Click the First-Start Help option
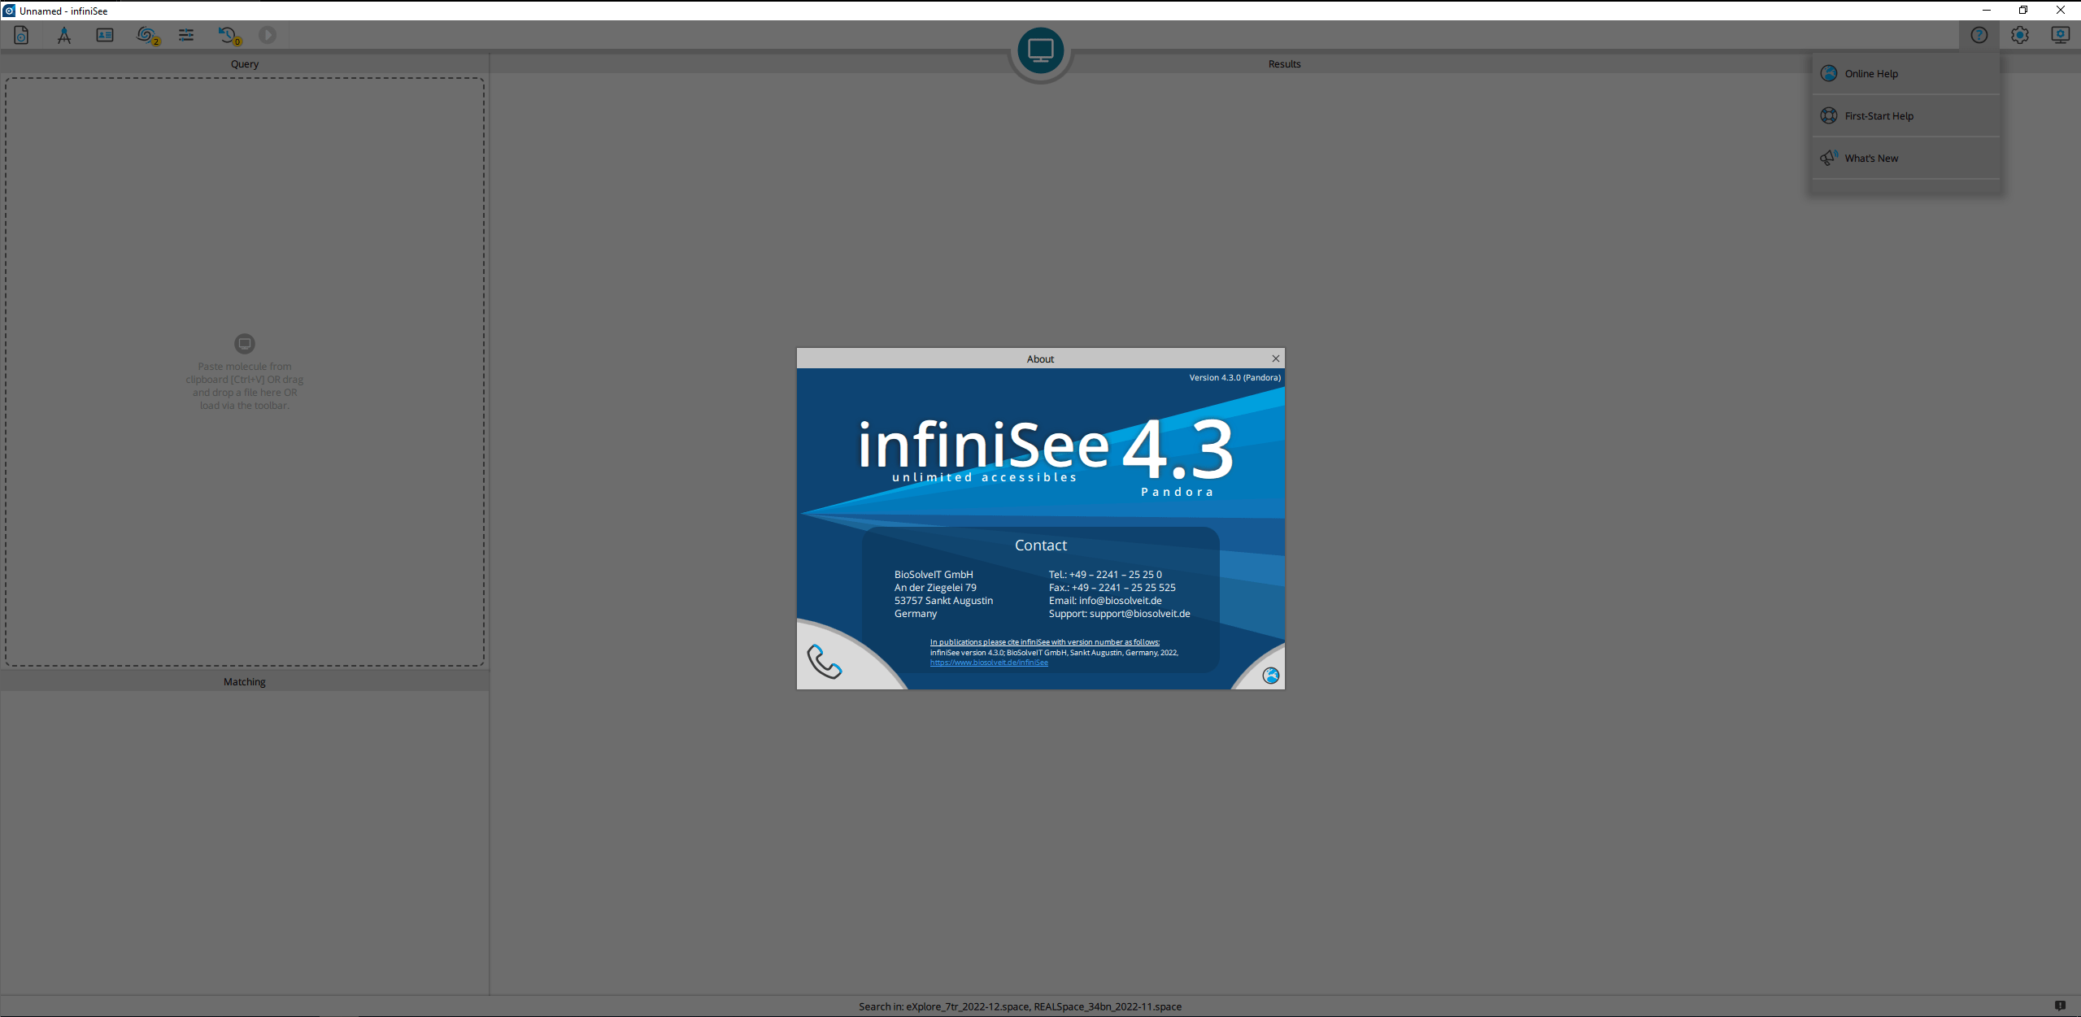Screen dimensions: 2081x1017 pyautogui.click(x=1878, y=115)
